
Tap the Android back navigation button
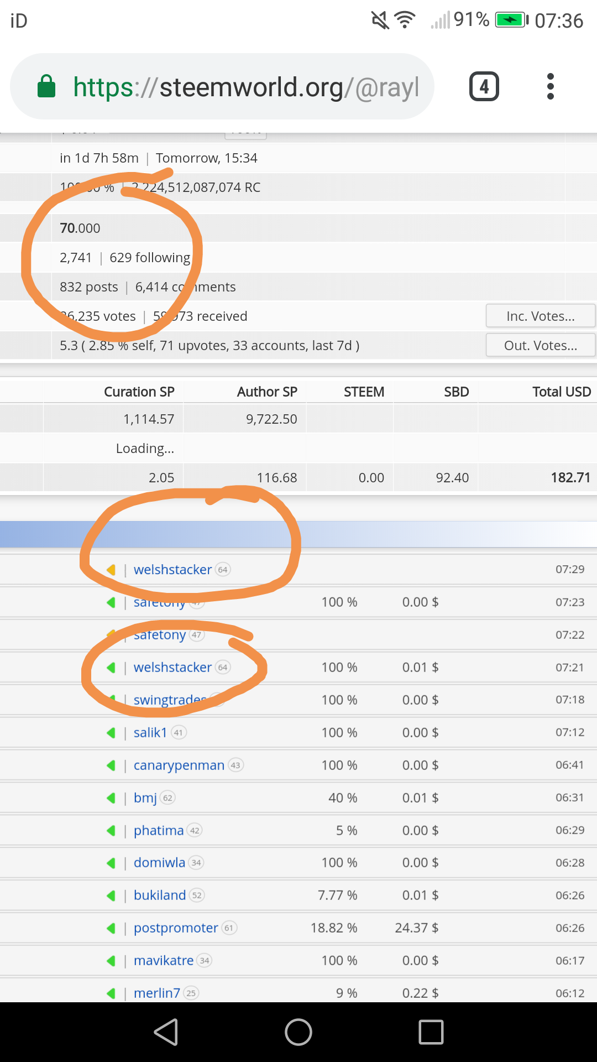[166, 1032]
